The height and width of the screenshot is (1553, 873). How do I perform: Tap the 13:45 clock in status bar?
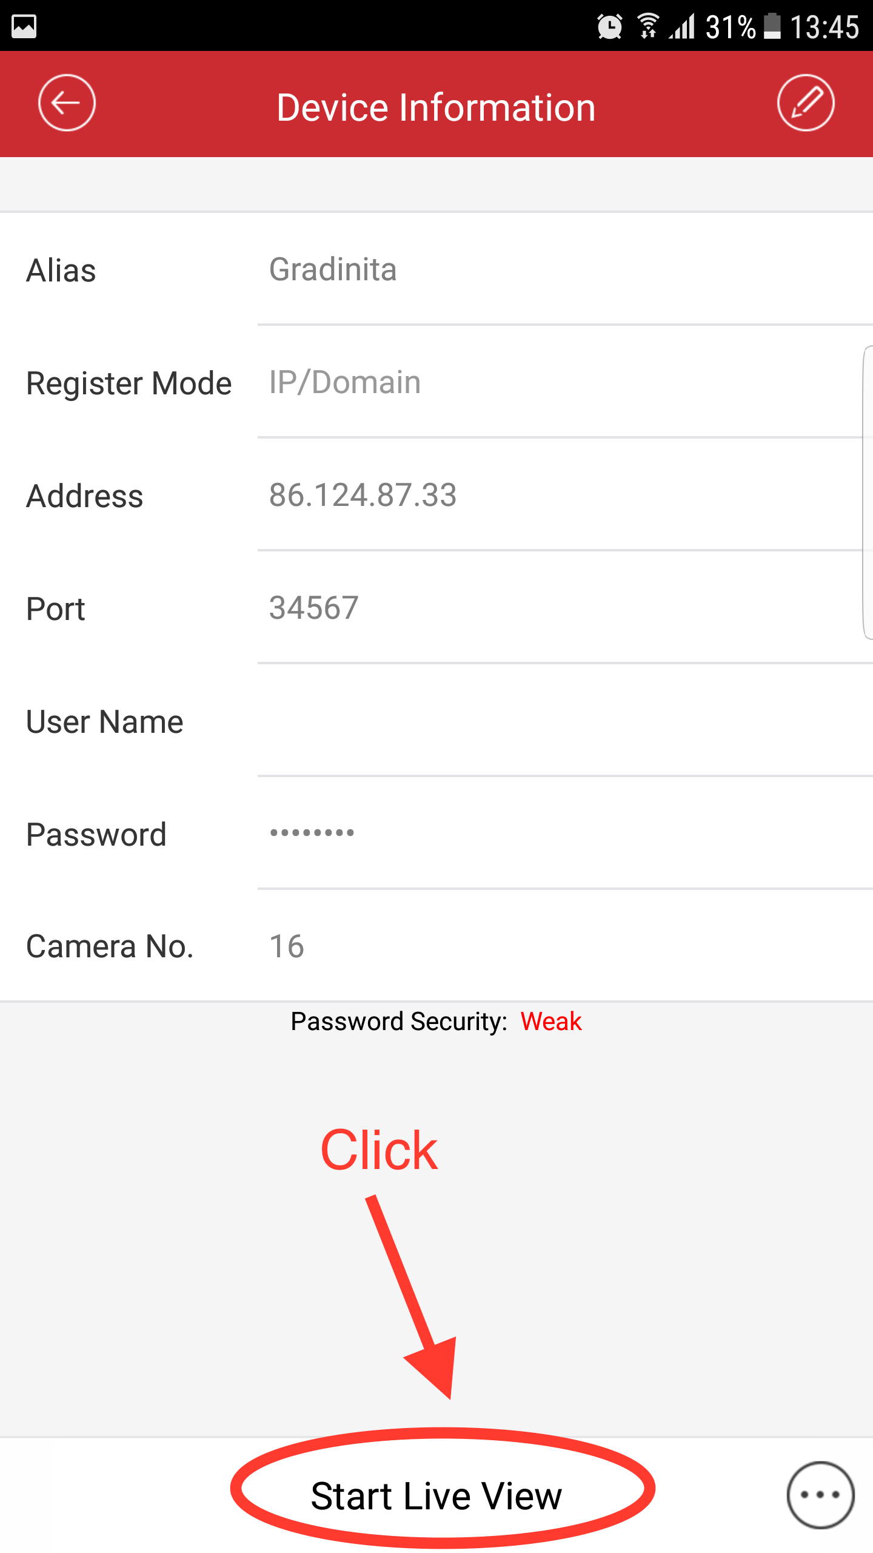pyautogui.click(x=825, y=27)
